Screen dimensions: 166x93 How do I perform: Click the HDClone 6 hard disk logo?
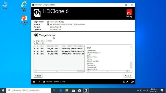(x=37, y=13)
